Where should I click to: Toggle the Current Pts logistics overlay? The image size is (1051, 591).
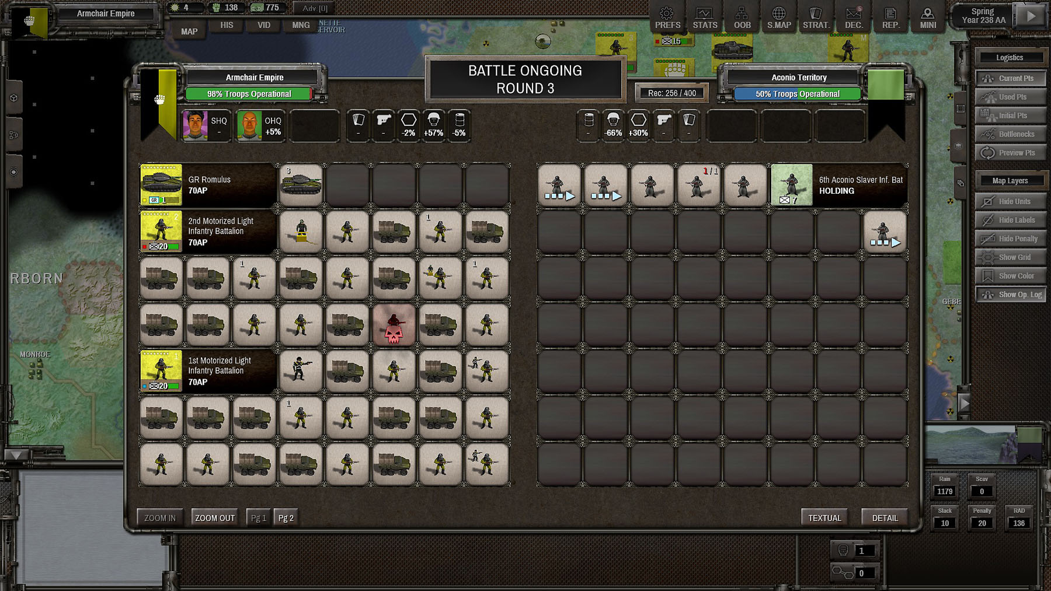[1010, 78]
